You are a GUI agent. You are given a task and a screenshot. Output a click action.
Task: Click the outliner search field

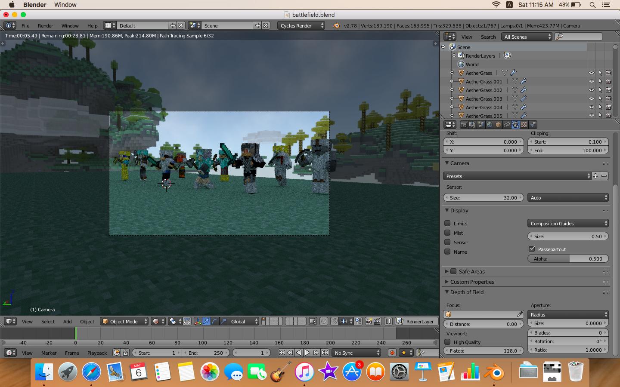pos(578,37)
